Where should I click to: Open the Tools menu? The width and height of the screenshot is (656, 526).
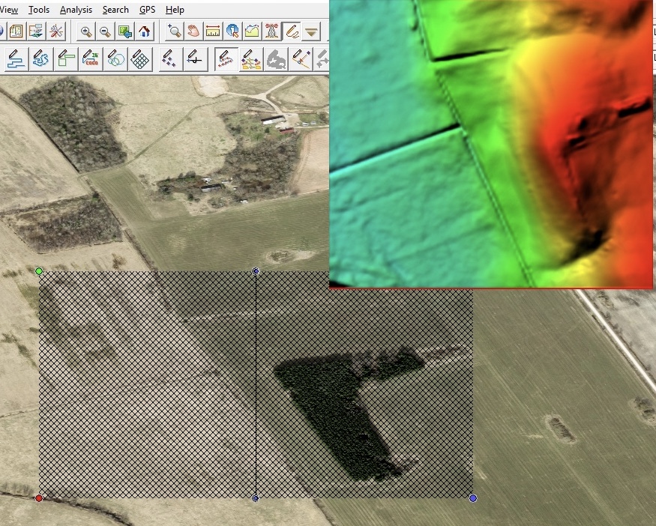click(39, 10)
